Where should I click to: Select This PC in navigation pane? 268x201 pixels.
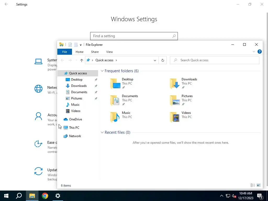tap(74, 128)
